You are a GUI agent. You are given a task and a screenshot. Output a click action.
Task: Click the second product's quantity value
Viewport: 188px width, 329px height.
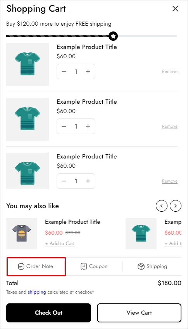coord(76,127)
